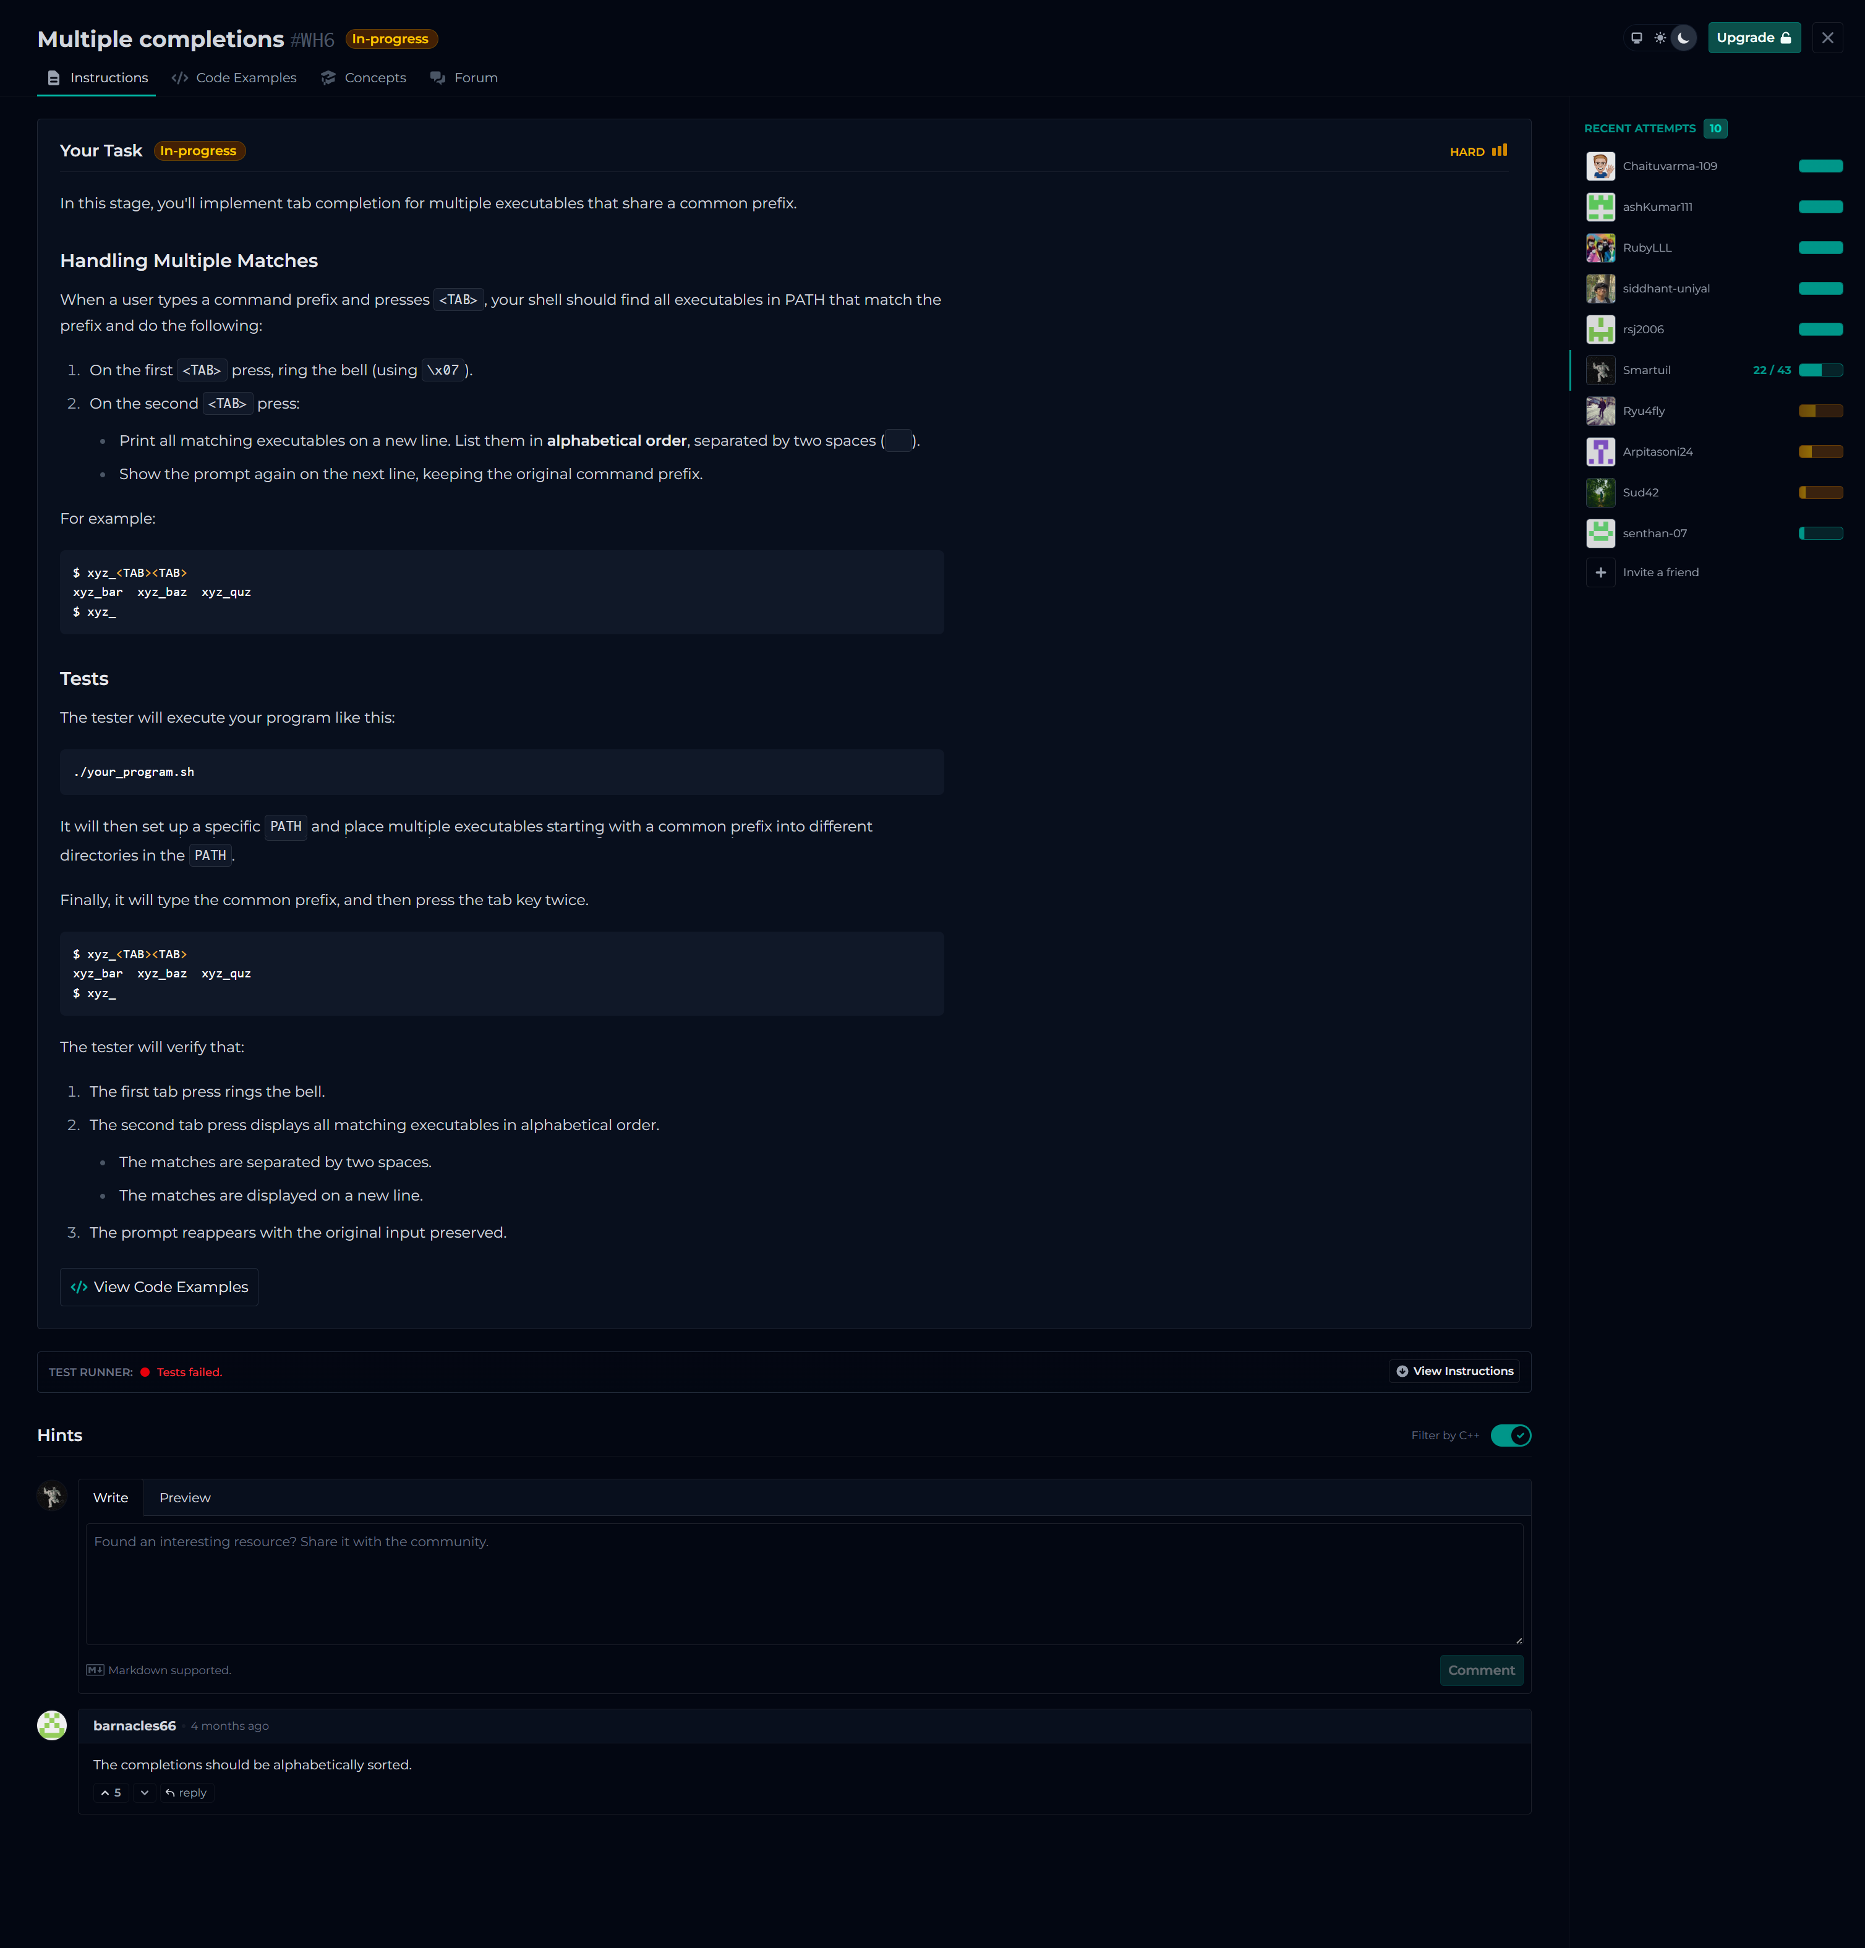Switch to the Preview tab in the hint editor

coord(185,1498)
